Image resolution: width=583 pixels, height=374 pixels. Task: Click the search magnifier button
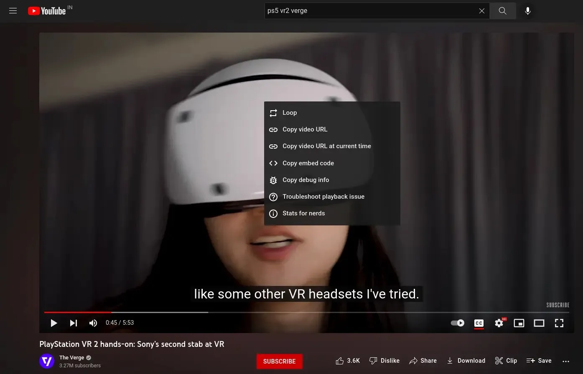point(502,11)
